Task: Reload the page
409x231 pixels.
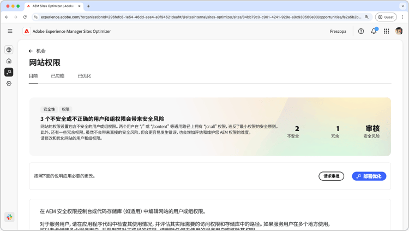Action: [25, 17]
